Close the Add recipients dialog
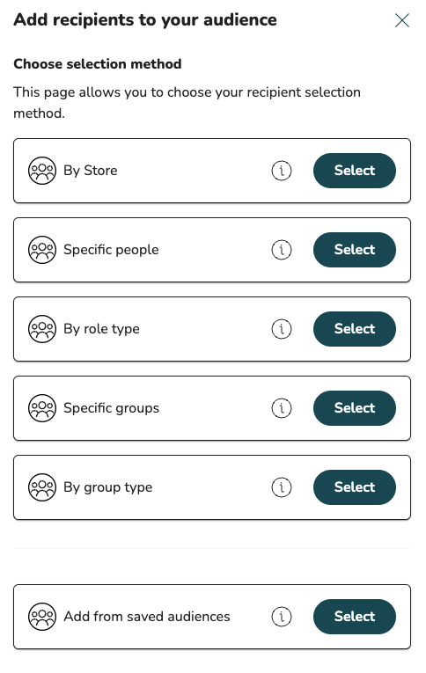Image resolution: width=426 pixels, height=673 pixels. 402,20
